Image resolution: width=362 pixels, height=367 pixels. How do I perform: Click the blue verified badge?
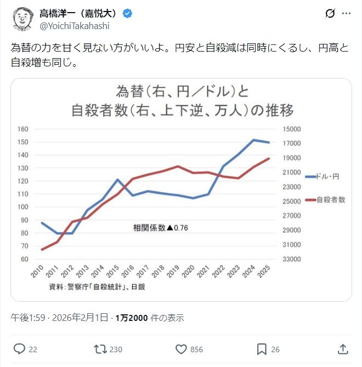coord(127,13)
